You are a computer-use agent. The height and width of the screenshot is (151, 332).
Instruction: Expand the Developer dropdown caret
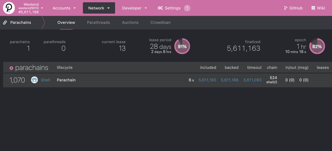click(146, 8)
